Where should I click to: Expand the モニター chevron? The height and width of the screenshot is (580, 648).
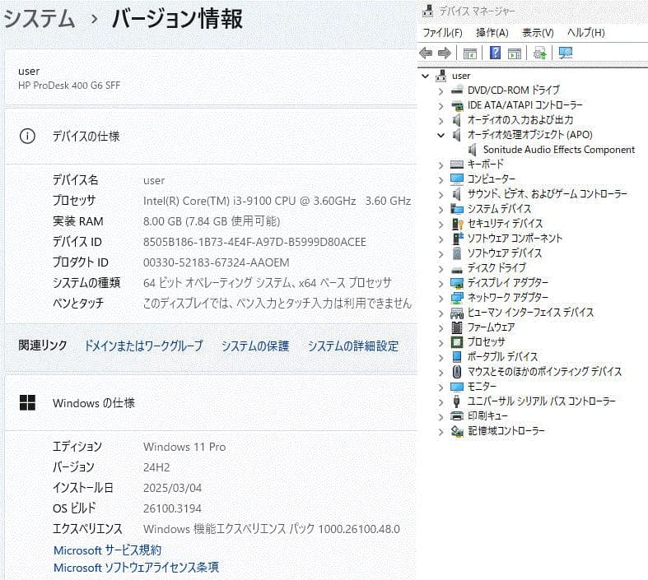coord(441,387)
